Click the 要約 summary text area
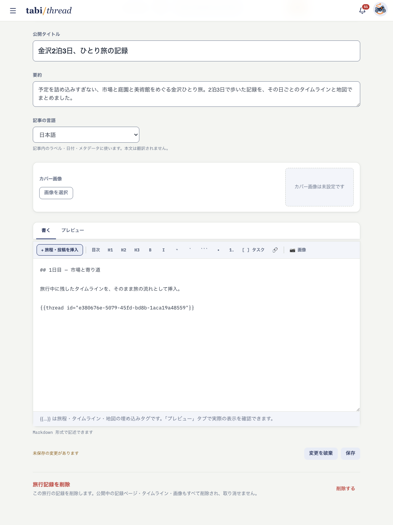The height and width of the screenshot is (525, 393). [x=196, y=94]
